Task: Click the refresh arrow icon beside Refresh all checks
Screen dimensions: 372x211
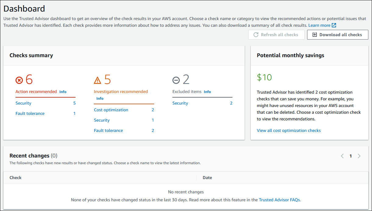Action: 256,34
